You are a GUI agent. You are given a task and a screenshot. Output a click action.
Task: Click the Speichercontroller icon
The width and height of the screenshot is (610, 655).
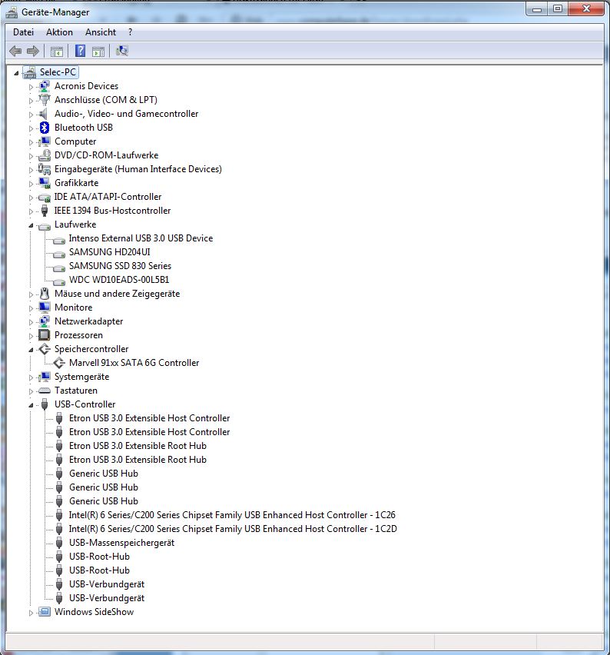[45, 349]
